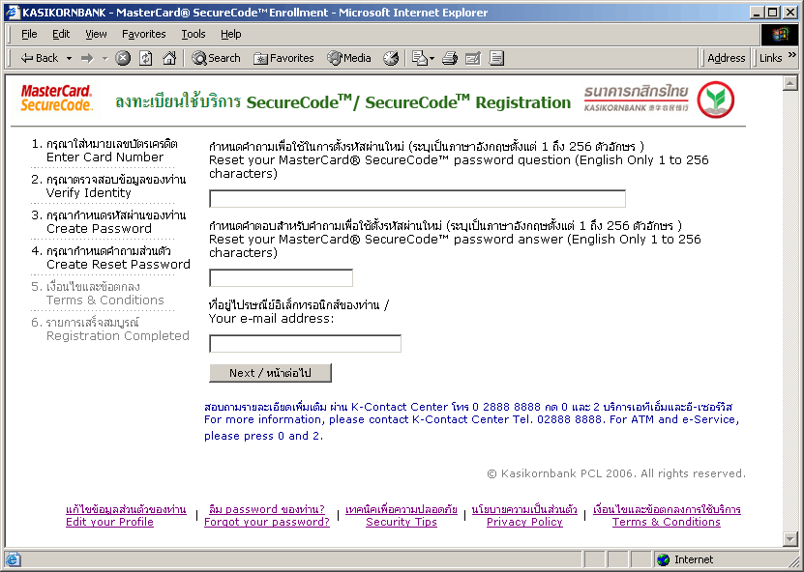Open the Edit menu
This screenshot has width=804, height=572.
click(61, 35)
